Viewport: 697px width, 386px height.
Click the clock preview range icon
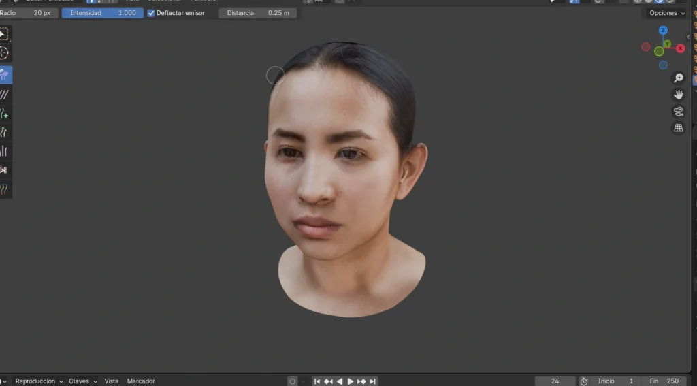583,381
